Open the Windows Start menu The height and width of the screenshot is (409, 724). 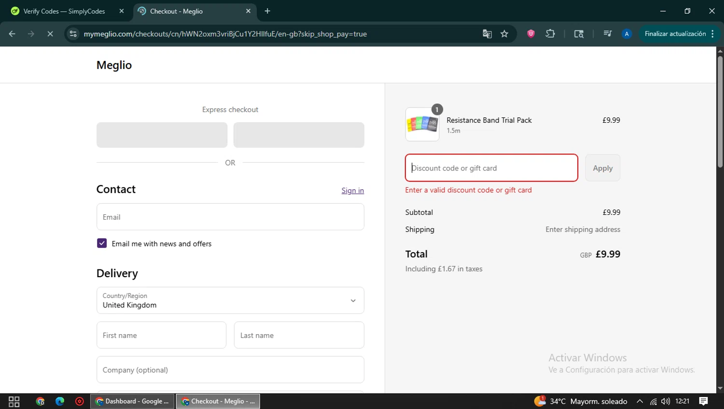[x=14, y=401]
